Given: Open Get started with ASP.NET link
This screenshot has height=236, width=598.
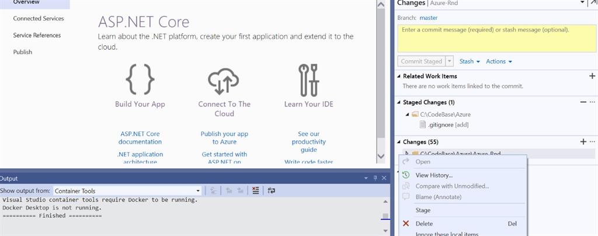Looking at the screenshot, I should coord(224,158).
